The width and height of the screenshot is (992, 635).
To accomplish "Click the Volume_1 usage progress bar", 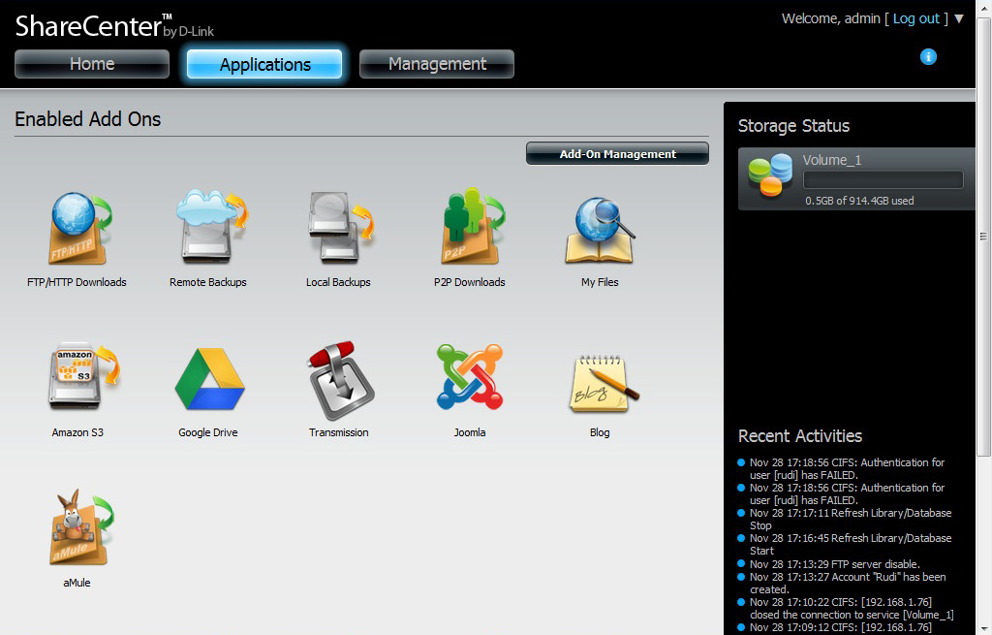I will [x=883, y=179].
